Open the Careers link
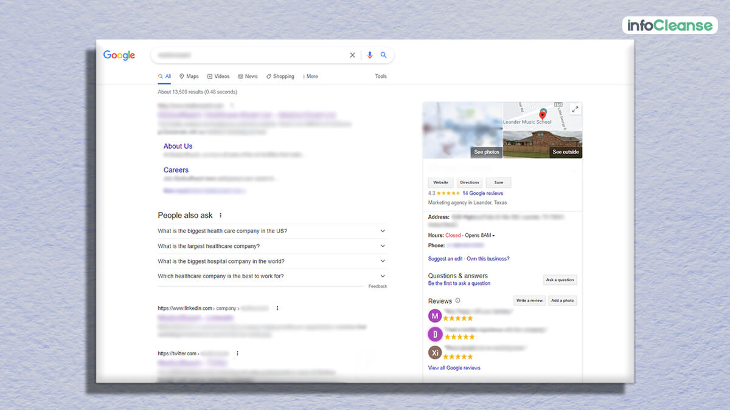The width and height of the screenshot is (730, 410). coord(176,169)
